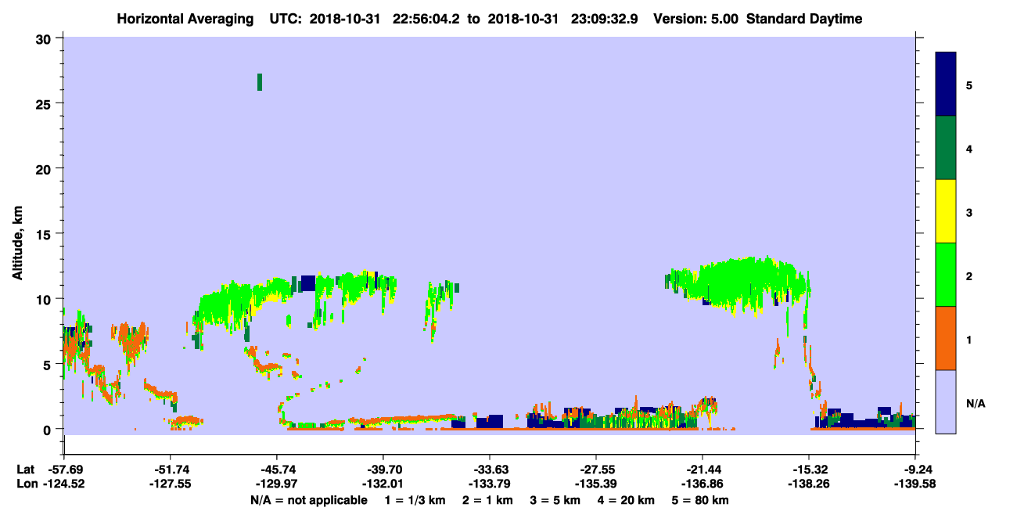Click the colorbar label 'N/A'
This screenshot has width=1017, height=522.
click(975, 404)
